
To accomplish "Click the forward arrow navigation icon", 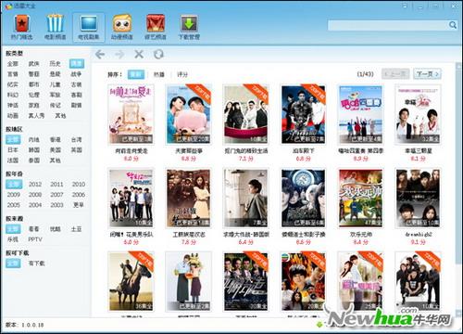I will point(119,55).
